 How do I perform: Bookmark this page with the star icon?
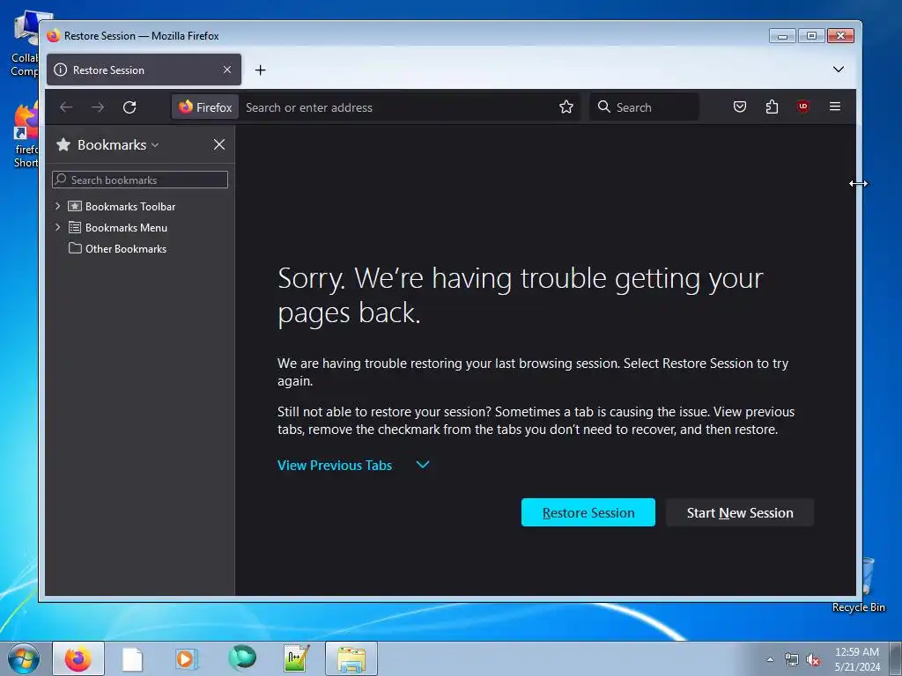[566, 107]
